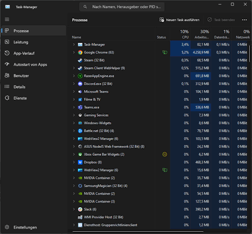
Task: Expand the SamsungMagician (32 Bit) (4) group
Action: click(74, 186)
